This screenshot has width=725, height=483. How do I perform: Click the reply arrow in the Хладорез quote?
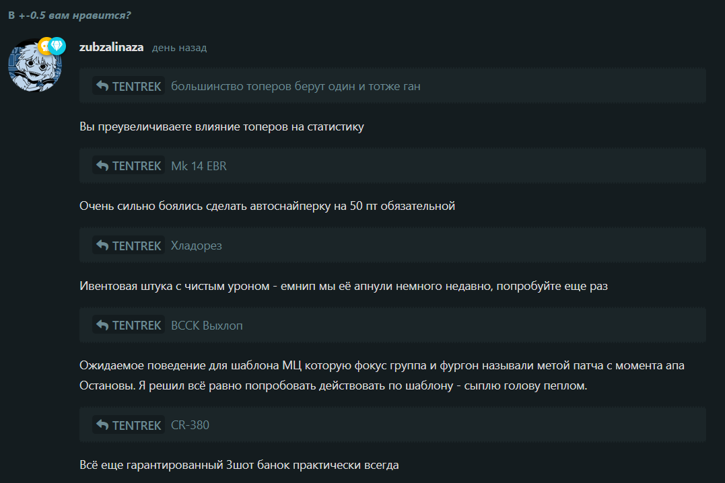coord(102,246)
